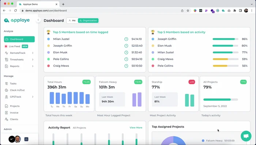Image resolution: width=256 pixels, height=145 pixels.
Task: Select Milan Justel in time logged list
Action: click(x=61, y=39)
